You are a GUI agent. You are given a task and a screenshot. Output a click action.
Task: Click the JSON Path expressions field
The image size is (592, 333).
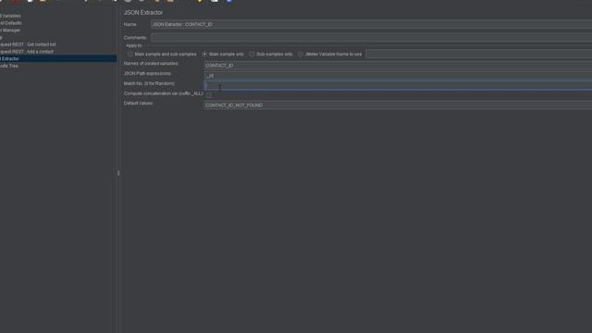click(398, 76)
